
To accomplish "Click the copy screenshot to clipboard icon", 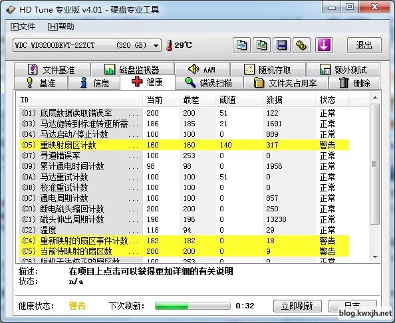I will tap(261, 45).
